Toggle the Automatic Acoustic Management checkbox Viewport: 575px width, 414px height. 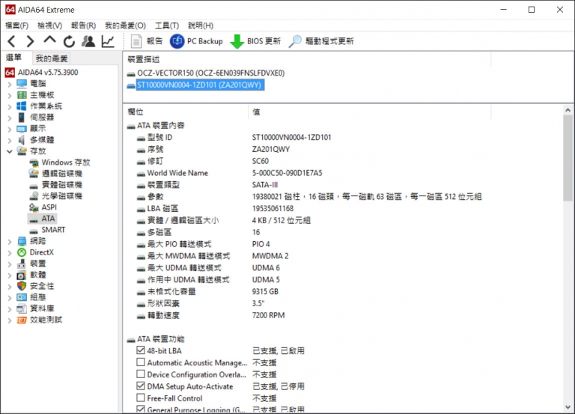[x=141, y=362]
